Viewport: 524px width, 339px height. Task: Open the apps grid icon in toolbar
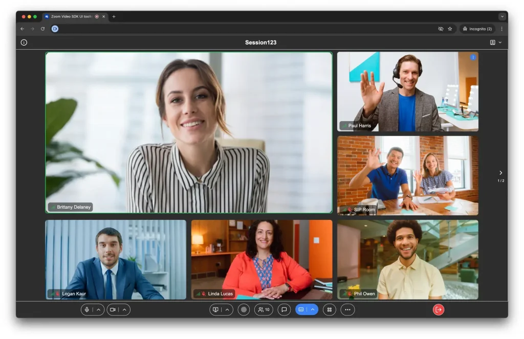[x=330, y=309]
